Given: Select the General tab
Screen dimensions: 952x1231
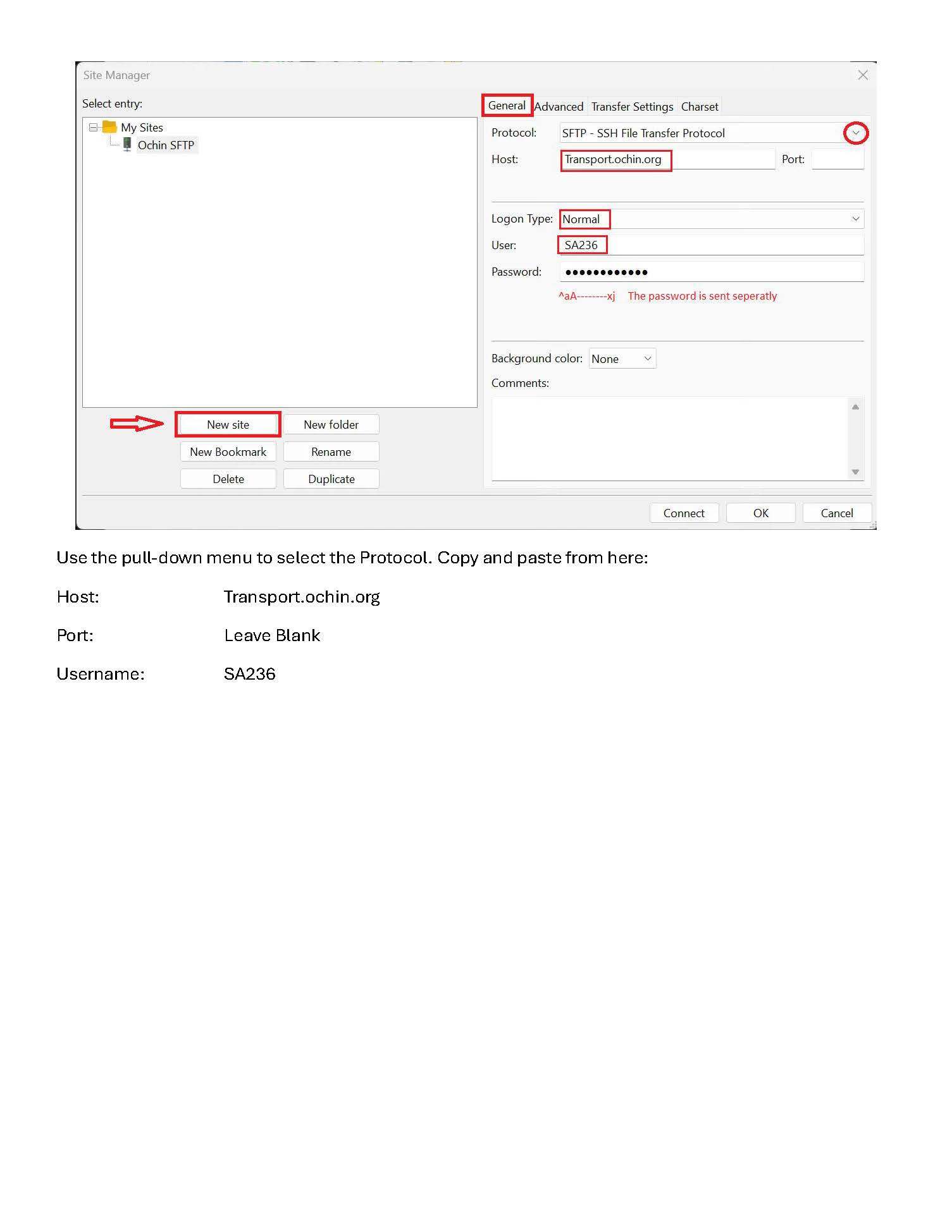Looking at the screenshot, I should coord(507,106).
